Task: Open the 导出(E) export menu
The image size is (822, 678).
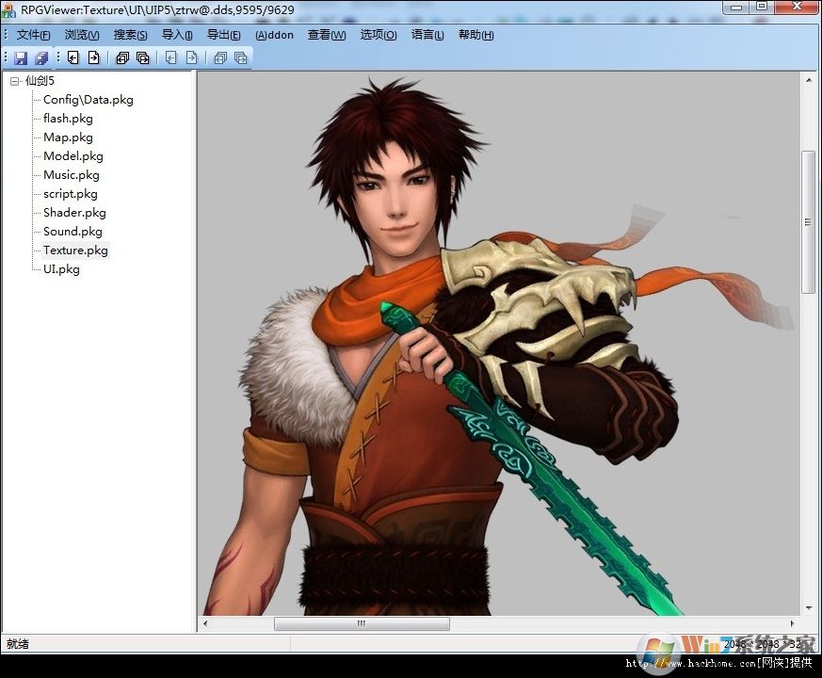Action: [223, 35]
